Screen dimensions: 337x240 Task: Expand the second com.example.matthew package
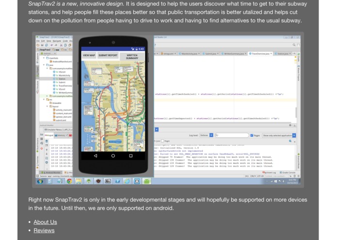click(x=47, y=96)
